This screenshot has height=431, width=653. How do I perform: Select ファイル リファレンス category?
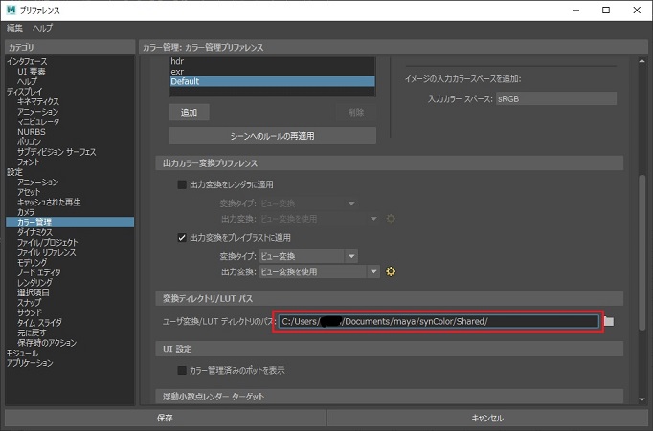tap(47, 252)
